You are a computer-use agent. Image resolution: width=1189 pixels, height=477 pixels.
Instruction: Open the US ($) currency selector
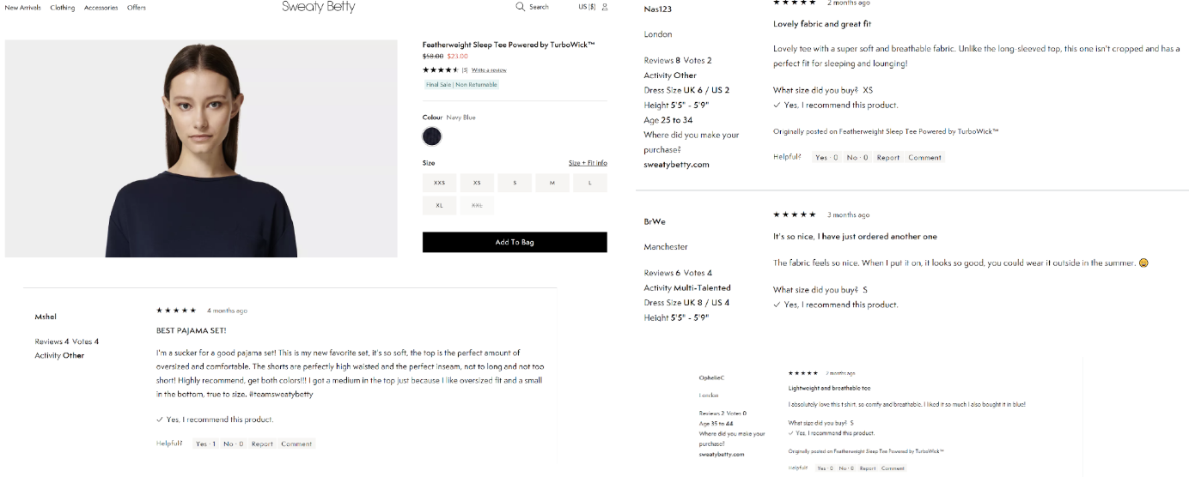(x=588, y=7)
